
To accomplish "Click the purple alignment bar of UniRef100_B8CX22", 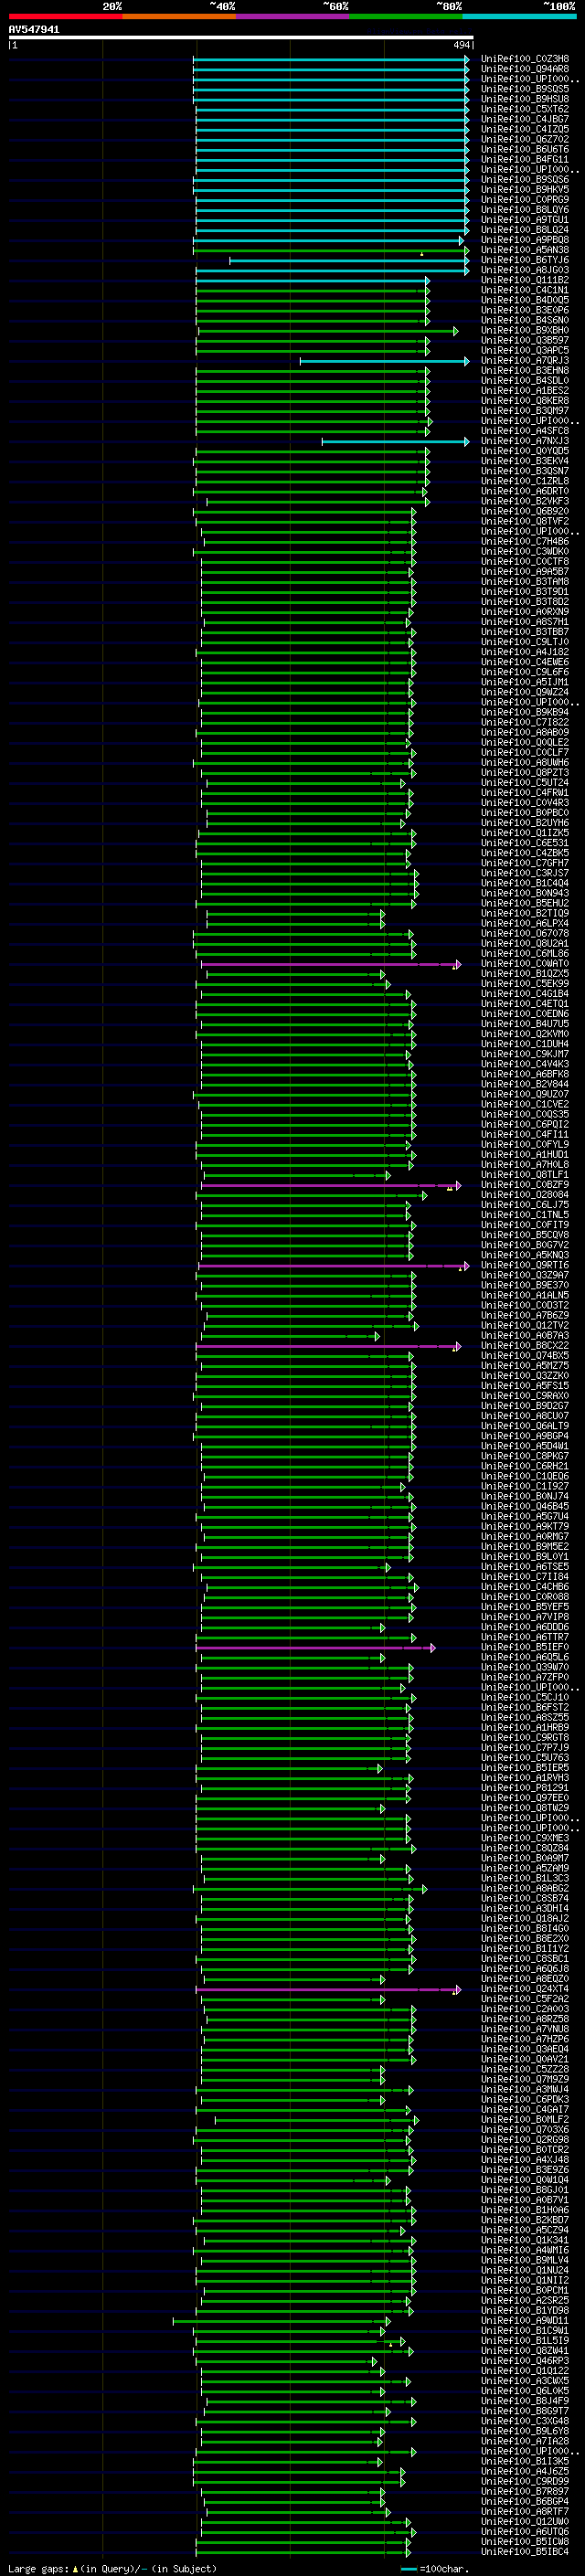I will [x=329, y=1346].
